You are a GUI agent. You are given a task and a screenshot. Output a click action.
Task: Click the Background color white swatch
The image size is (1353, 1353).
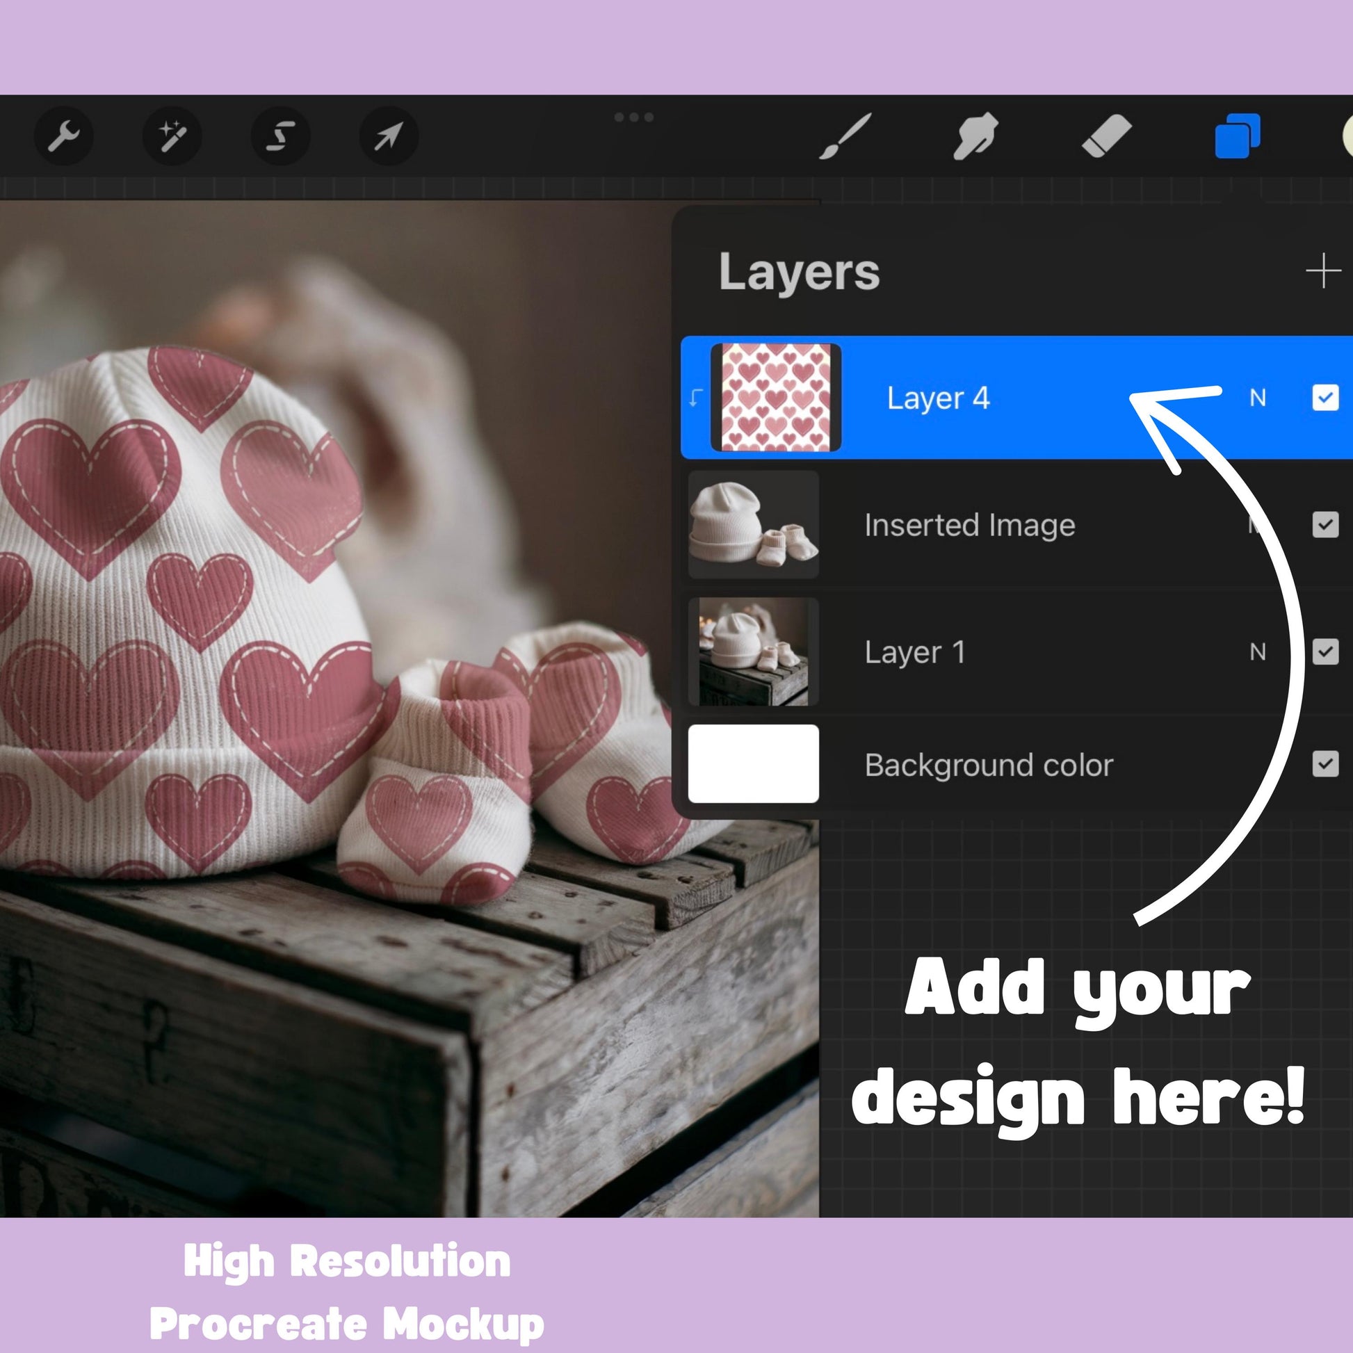[x=754, y=764]
